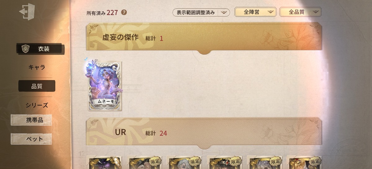372x169 pixels.
Task: Select the fourth UR limited costume card
Action: pyautogui.click(x=225, y=163)
